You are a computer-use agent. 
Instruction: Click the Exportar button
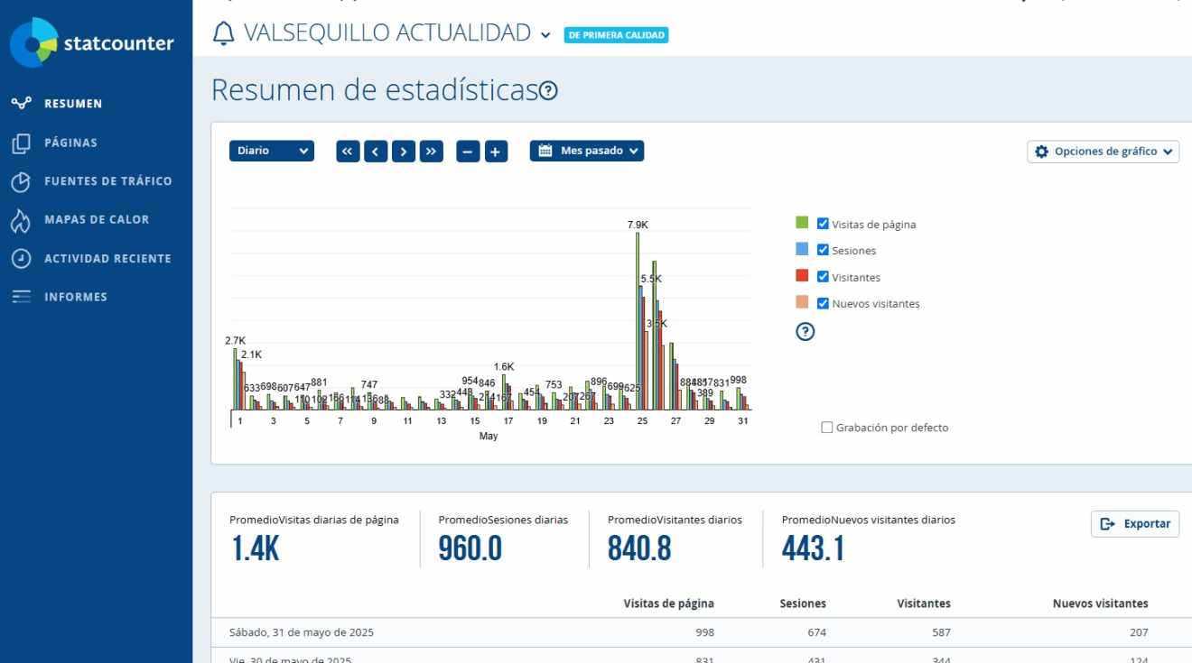pyautogui.click(x=1135, y=524)
